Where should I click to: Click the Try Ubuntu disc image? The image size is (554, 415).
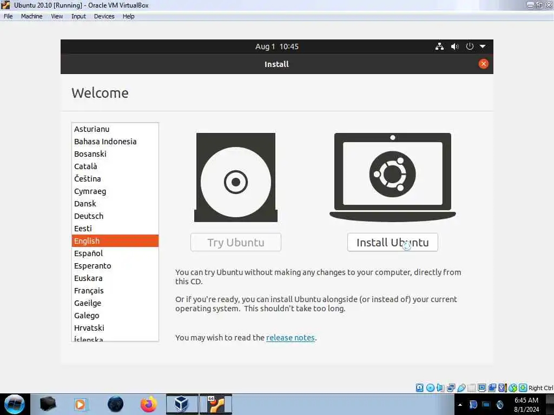pos(236,177)
